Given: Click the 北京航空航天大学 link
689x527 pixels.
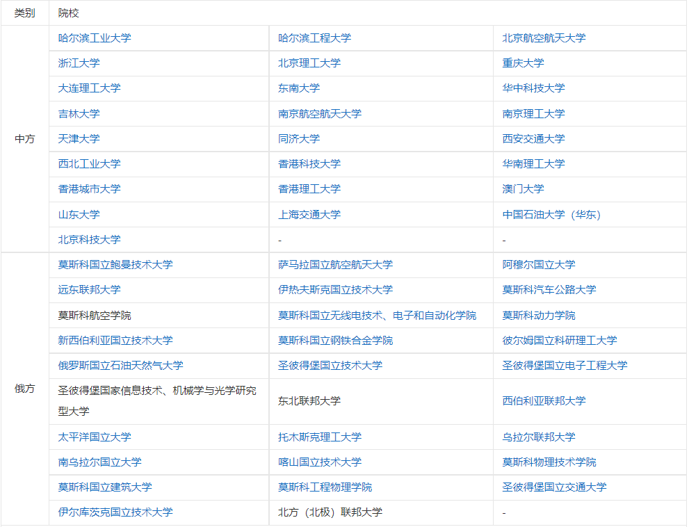Looking at the screenshot, I should 544,38.
